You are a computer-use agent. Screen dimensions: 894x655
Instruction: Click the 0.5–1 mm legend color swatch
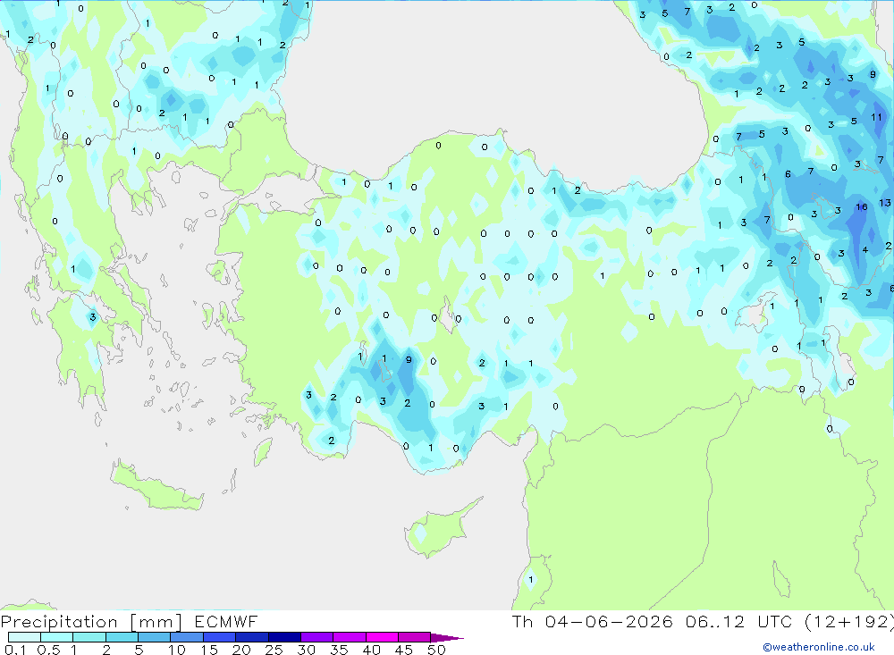[57, 637]
